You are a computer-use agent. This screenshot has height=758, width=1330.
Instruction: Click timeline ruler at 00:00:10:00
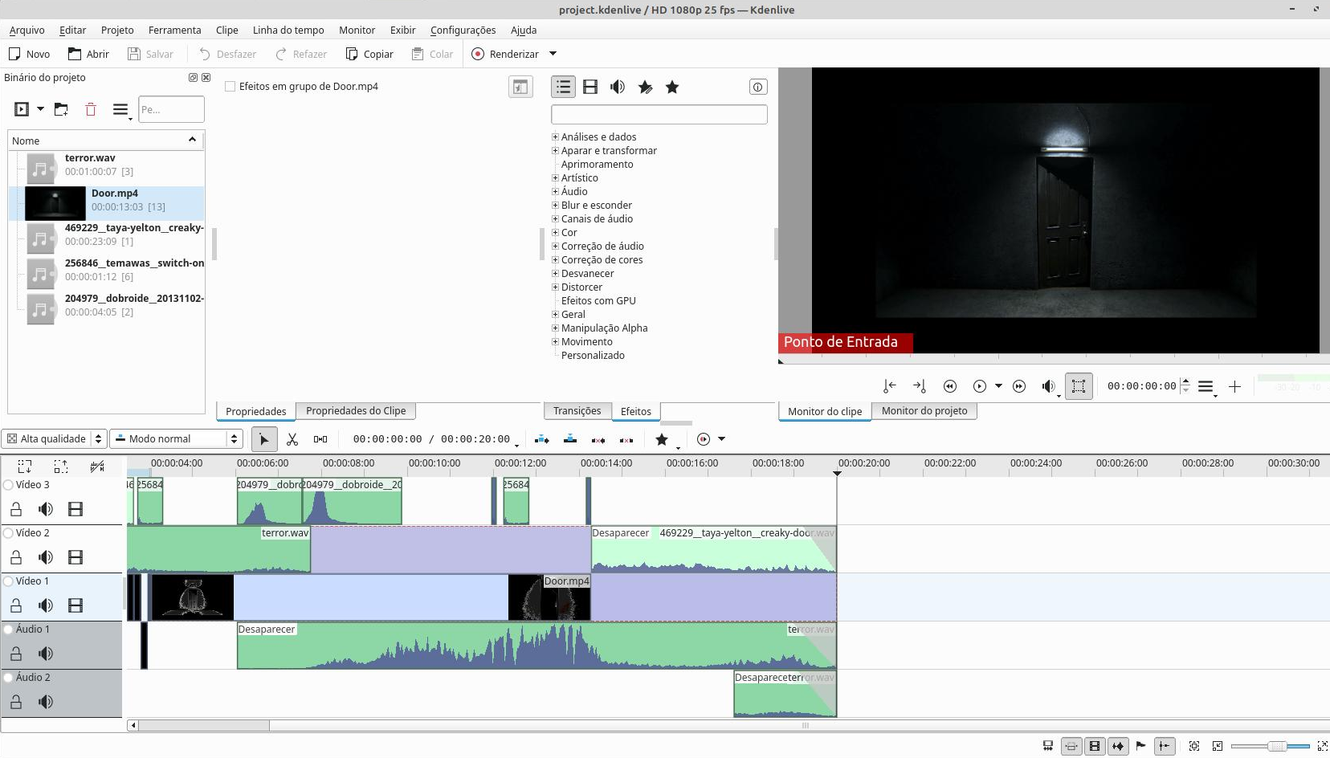coord(434,463)
